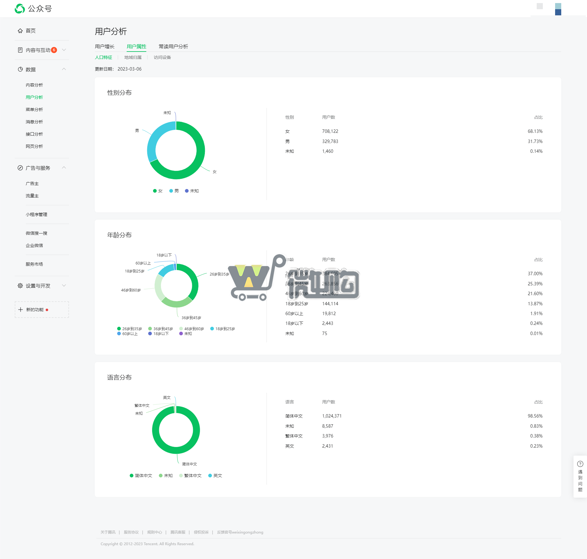Switch to the 用户增长 tab
Image resolution: width=587 pixels, height=559 pixels.
[x=105, y=46]
